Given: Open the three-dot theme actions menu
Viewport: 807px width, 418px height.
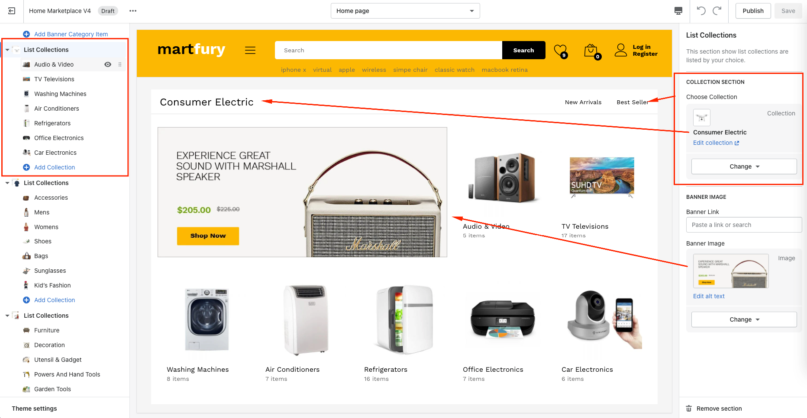Looking at the screenshot, I should [133, 11].
